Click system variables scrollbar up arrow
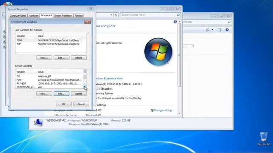273x153 pixels. click(x=84, y=71)
